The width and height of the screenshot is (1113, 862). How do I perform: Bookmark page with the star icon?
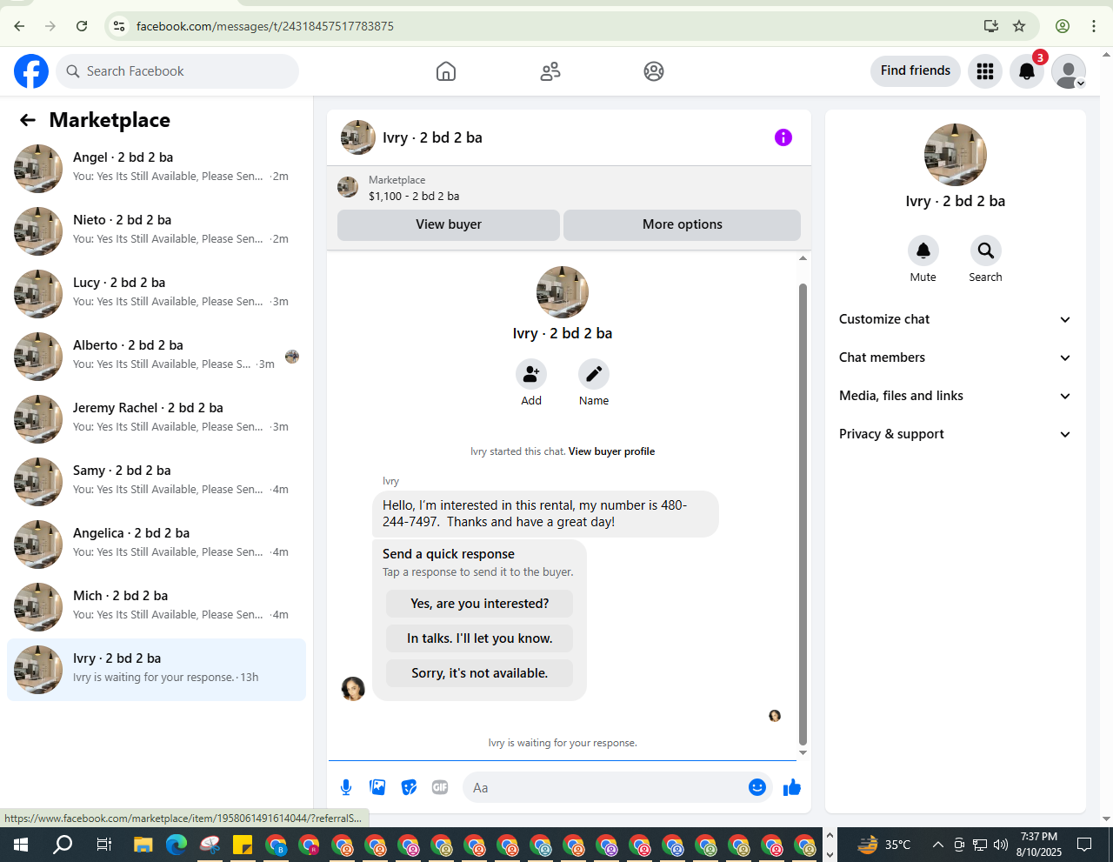1019,26
